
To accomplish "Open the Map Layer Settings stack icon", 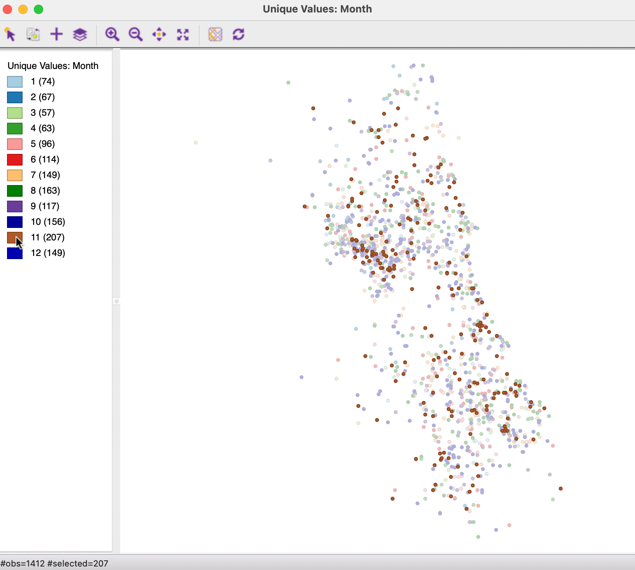I will pos(80,34).
